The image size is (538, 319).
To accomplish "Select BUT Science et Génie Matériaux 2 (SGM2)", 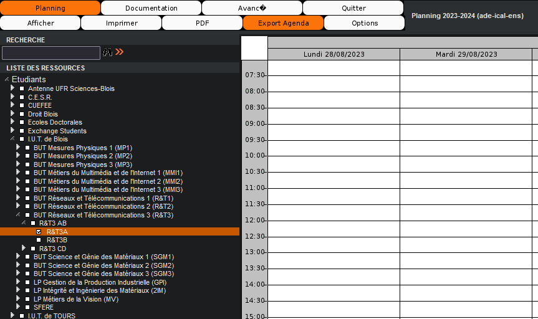I will (x=103, y=265).
